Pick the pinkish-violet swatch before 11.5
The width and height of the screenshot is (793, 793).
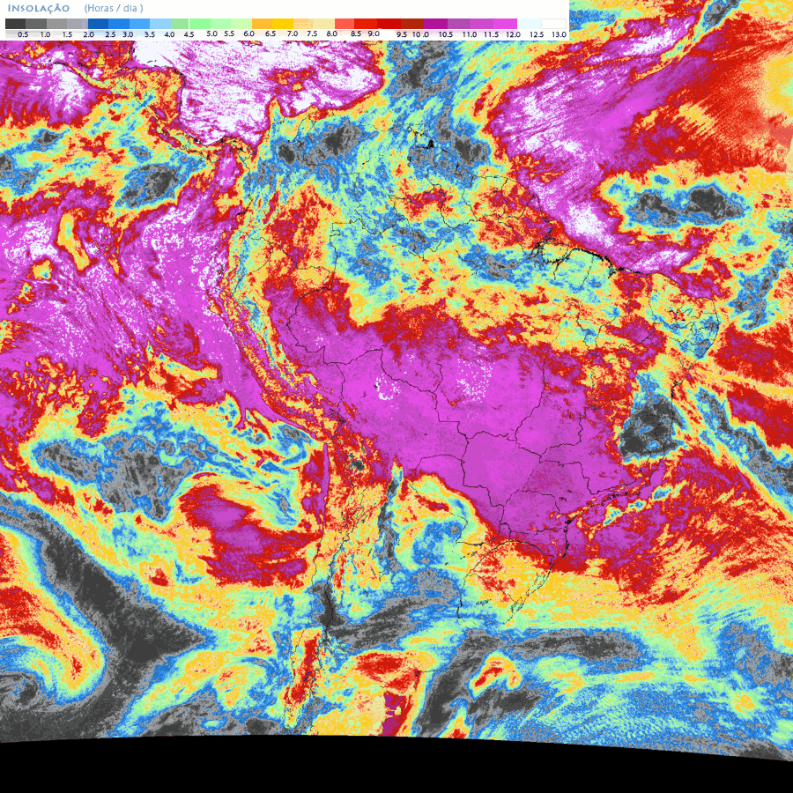pyautogui.click(x=481, y=24)
